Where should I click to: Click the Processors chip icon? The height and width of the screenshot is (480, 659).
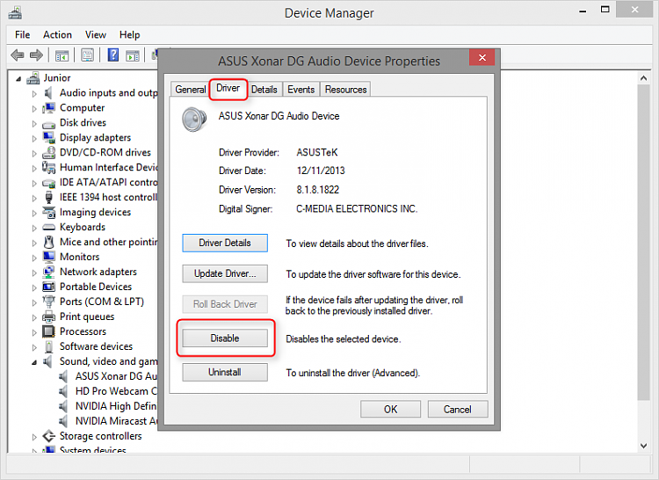point(48,331)
